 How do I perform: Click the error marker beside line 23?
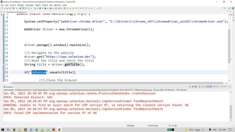coord(4,72)
